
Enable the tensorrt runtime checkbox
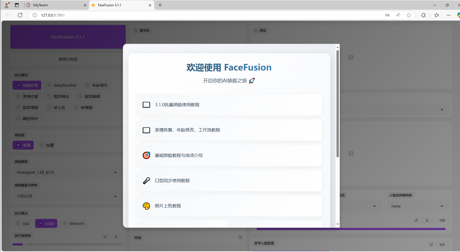(x=65, y=223)
